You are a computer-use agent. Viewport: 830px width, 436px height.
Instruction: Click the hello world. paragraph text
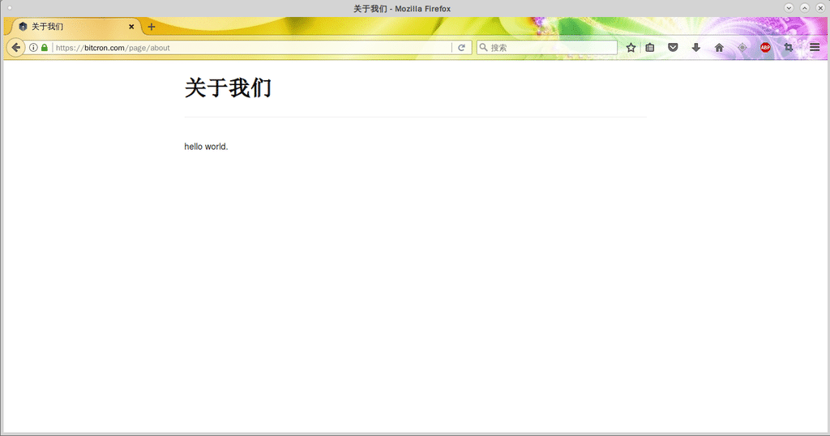coord(206,147)
